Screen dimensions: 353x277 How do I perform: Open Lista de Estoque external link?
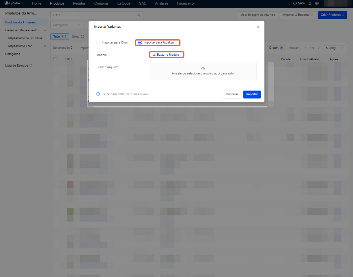pyautogui.click(x=31, y=66)
